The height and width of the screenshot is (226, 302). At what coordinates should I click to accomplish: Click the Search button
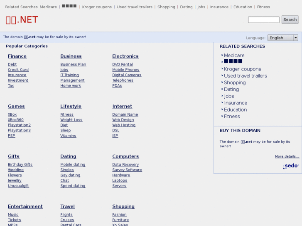coord(290,19)
